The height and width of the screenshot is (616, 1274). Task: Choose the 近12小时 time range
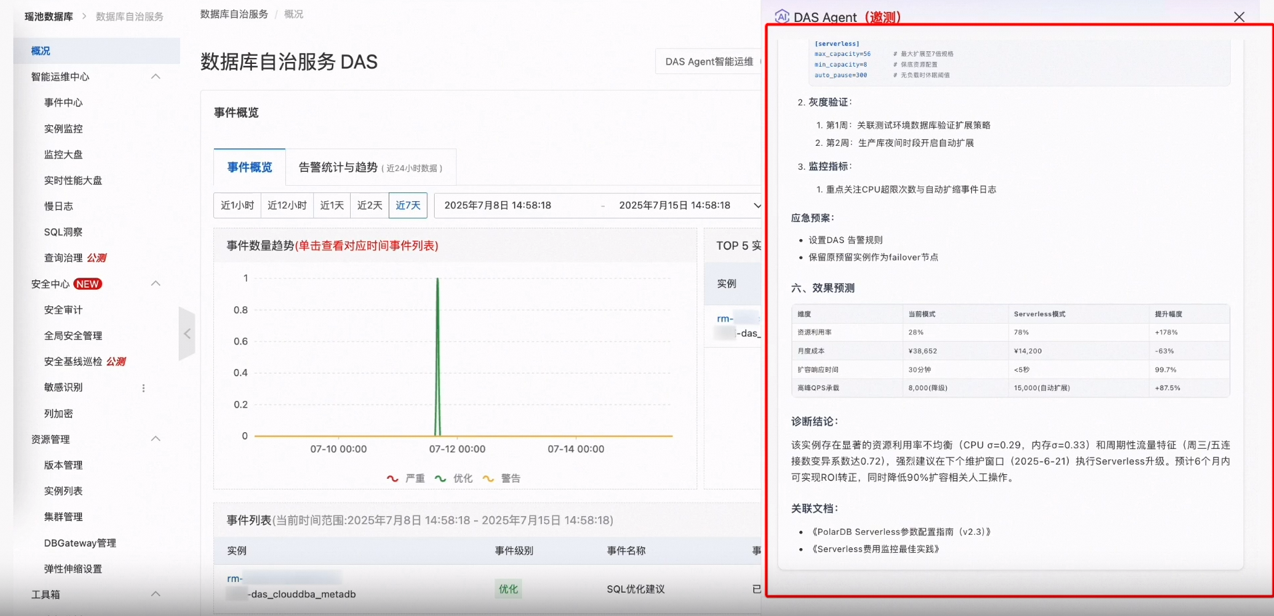coord(287,206)
